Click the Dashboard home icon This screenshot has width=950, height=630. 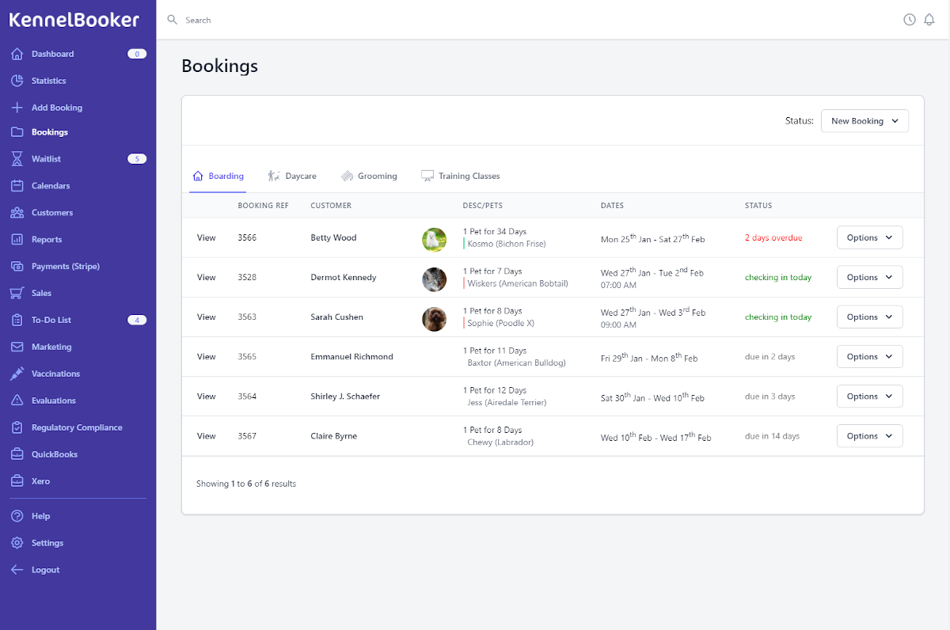(x=17, y=54)
